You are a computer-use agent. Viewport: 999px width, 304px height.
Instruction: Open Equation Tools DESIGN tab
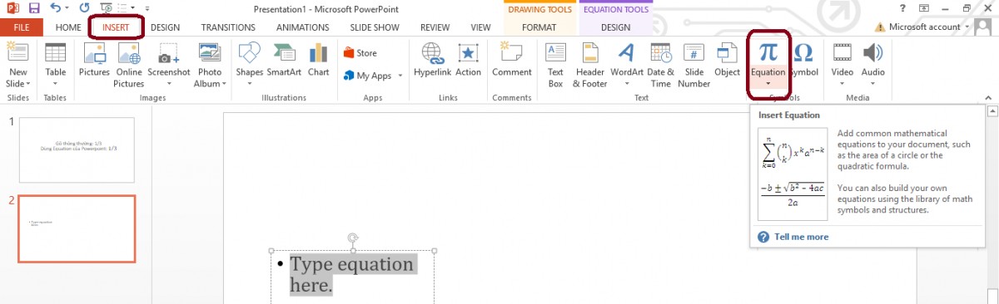point(615,27)
